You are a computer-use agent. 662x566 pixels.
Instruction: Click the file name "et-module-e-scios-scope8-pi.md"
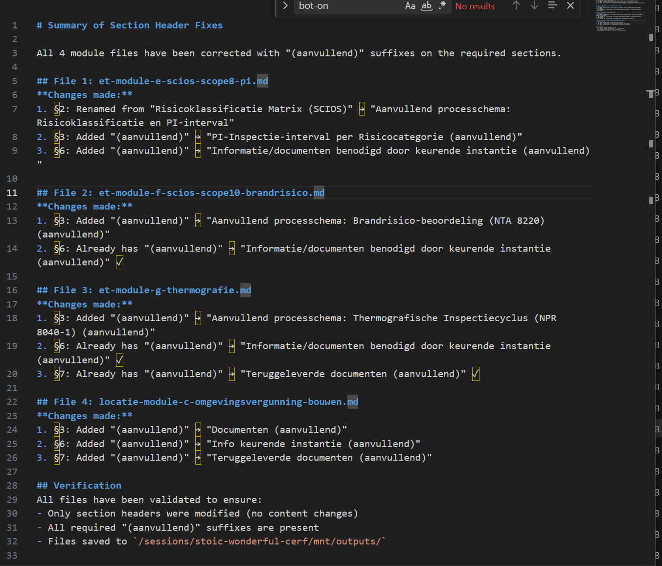[183, 81]
